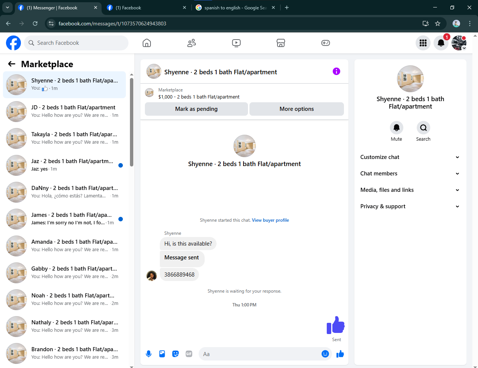Search in conversation with magnifier icon
Viewport: 478px width, 368px height.
coord(423,128)
